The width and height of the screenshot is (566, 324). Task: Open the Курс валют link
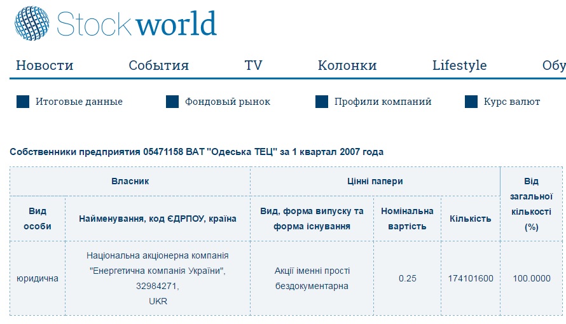point(512,102)
